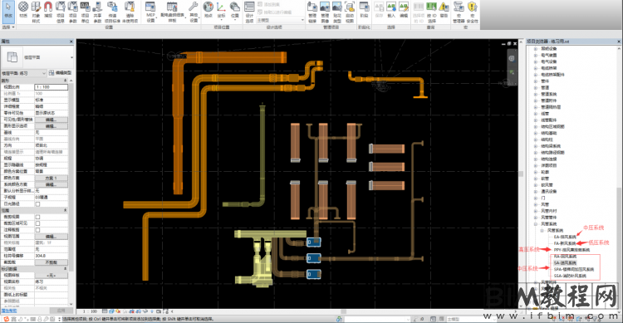This screenshot has width=623, height=323.
Task: Open the floor plan type selector dropdown
Action: coord(23,73)
